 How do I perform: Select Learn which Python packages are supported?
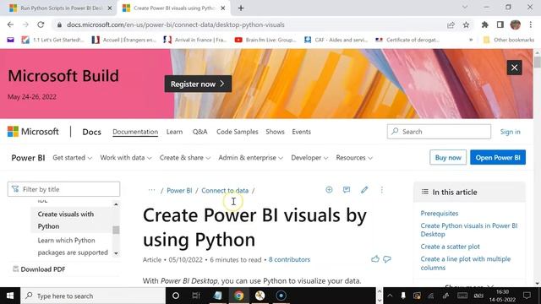click(x=73, y=247)
